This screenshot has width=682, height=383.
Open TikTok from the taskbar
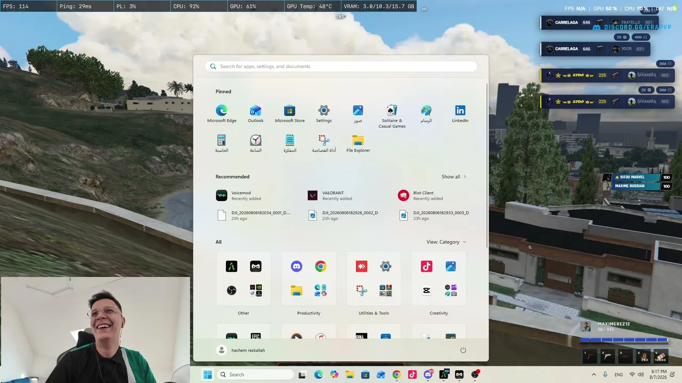(x=412, y=374)
